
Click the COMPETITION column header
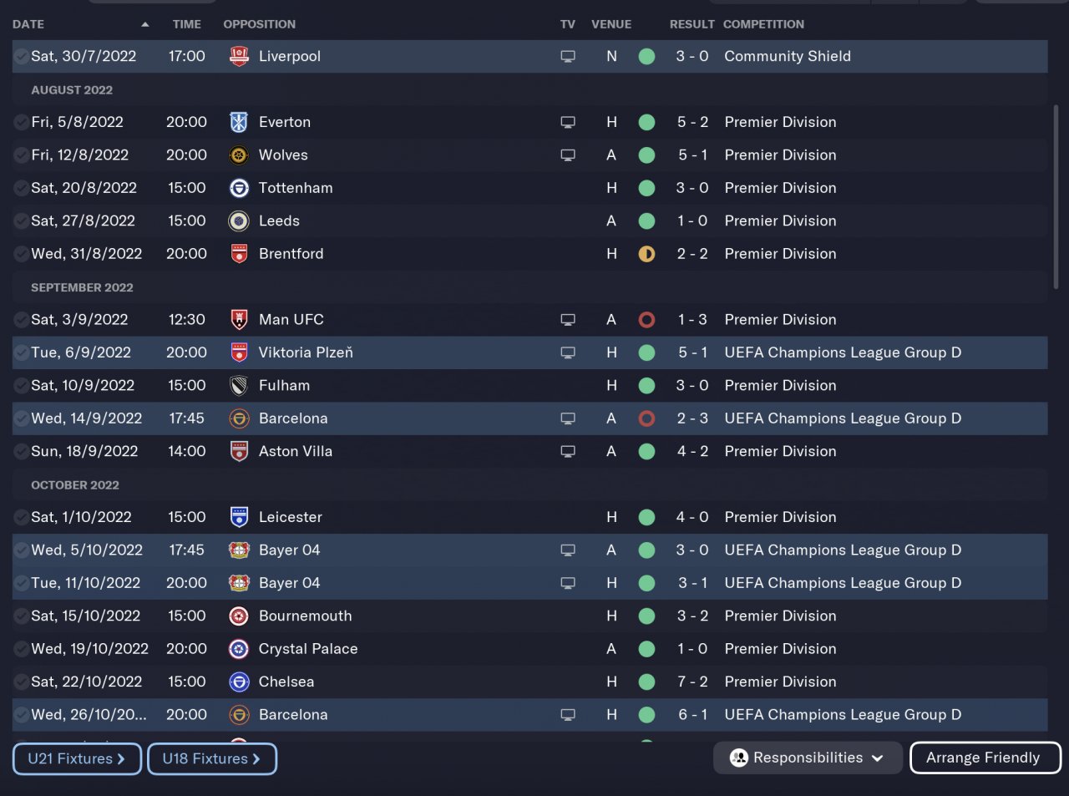[763, 24]
